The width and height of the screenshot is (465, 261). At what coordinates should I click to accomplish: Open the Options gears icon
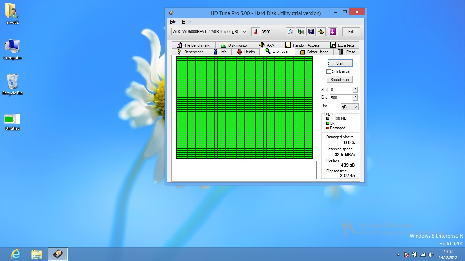[x=321, y=32]
